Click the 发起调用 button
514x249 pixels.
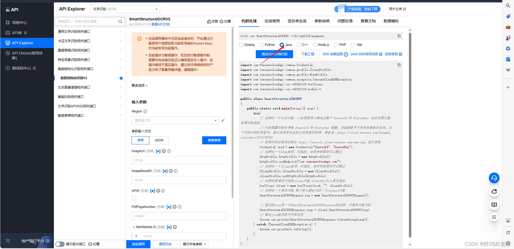[x=138, y=244]
